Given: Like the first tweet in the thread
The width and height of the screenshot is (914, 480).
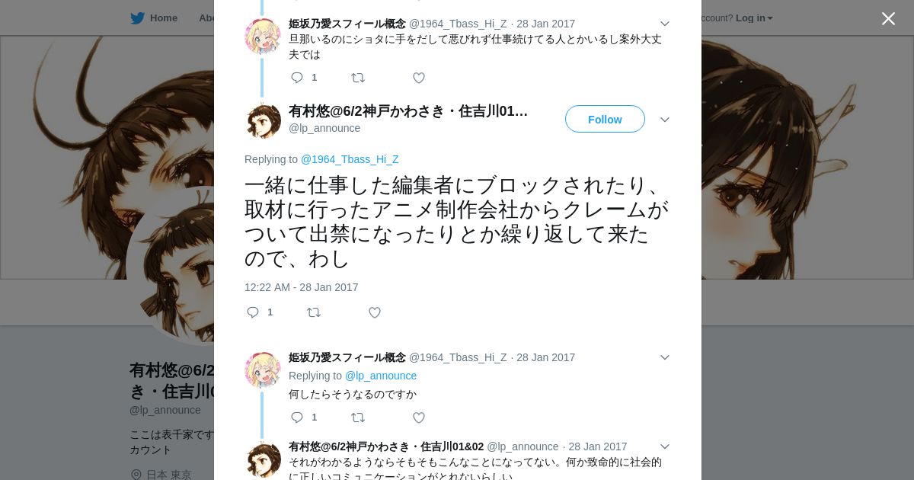Looking at the screenshot, I should (x=419, y=78).
